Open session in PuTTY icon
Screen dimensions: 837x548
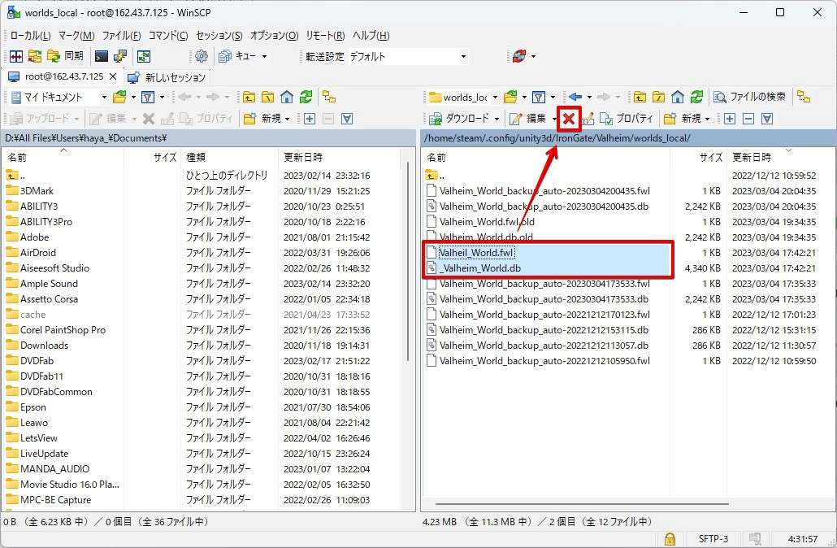click(x=120, y=56)
